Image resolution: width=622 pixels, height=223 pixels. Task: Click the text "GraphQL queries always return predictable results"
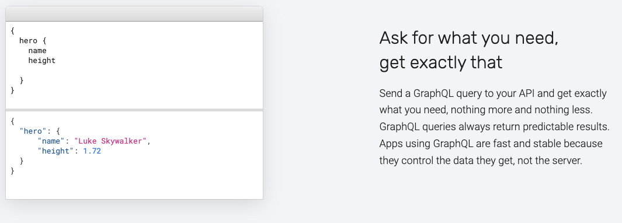coord(494,127)
